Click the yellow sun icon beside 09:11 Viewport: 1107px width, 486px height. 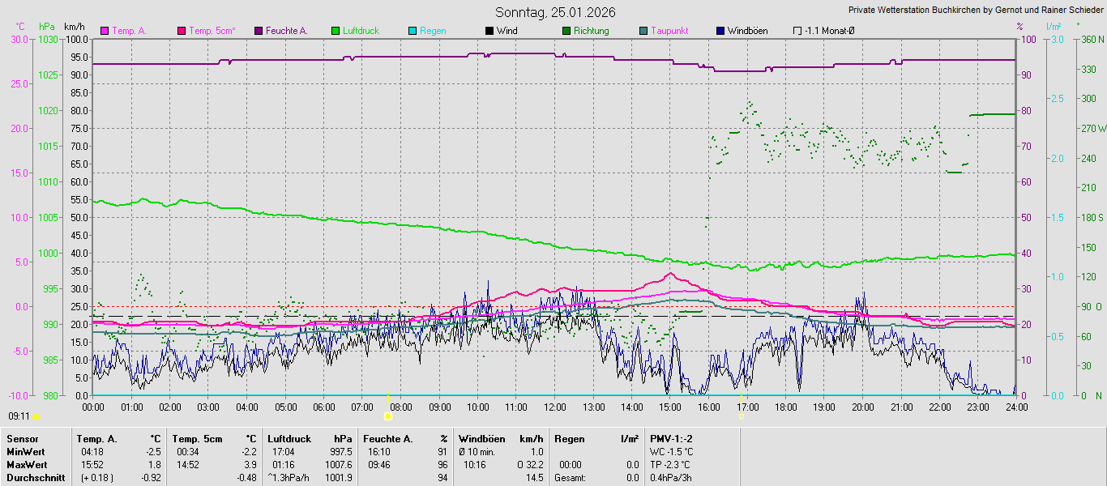[x=36, y=416]
